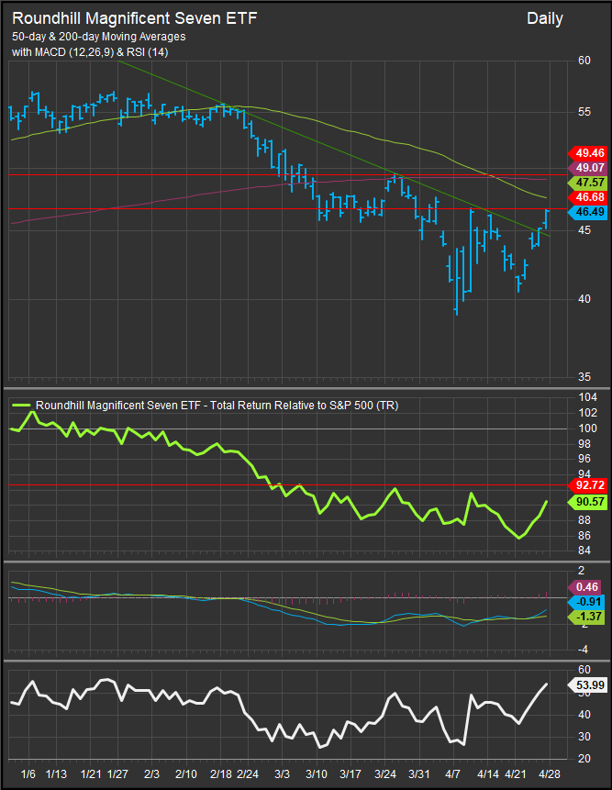Click the green legend line swatch for Total Return
This screenshot has height=790, width=612.
click(x=22, y=405)
